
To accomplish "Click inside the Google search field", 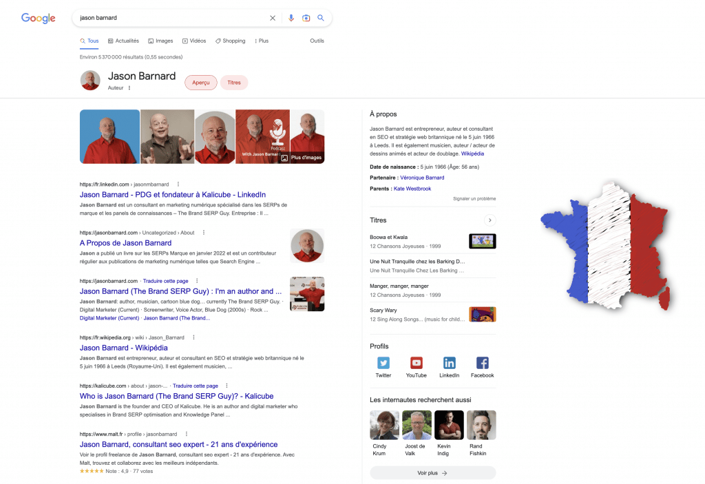I will point(173,18).
